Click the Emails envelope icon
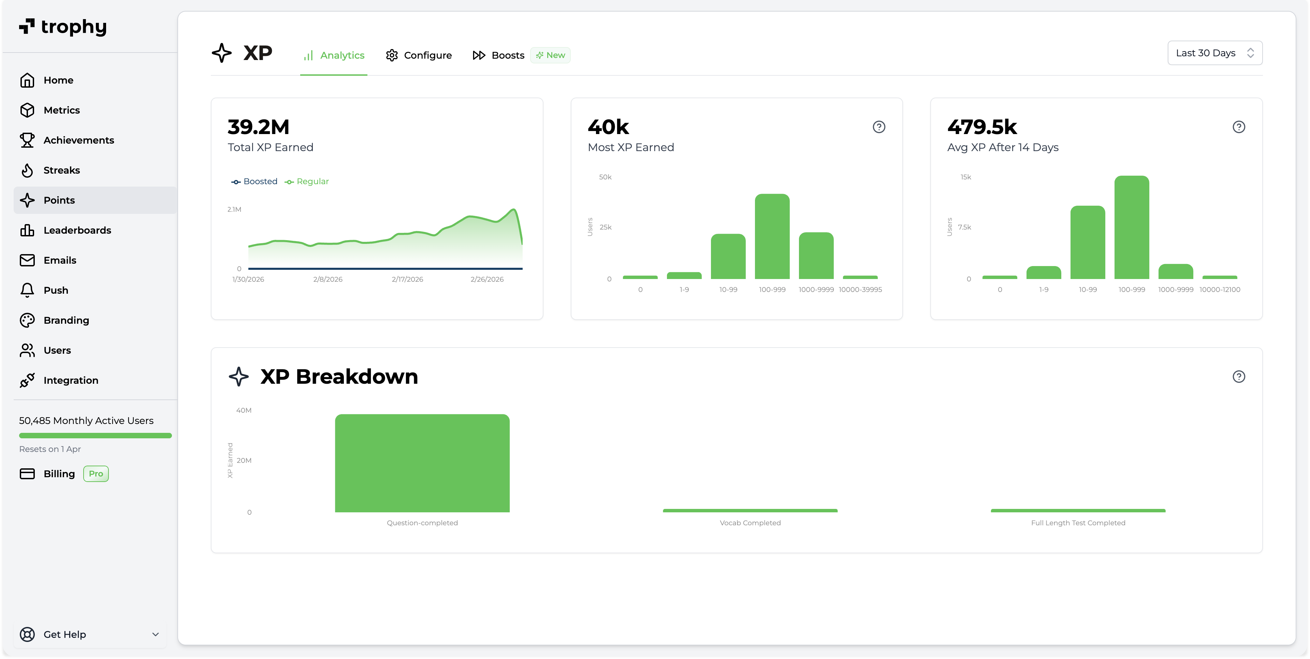This screenshot has width=1310, height=659. point(27,260)
